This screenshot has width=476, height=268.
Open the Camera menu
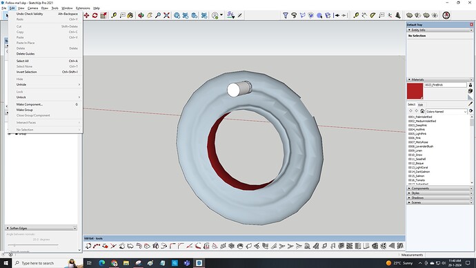pyautogui.click(x=33, y=8)
